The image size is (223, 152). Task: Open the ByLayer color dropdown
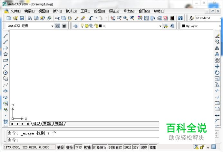220,26
